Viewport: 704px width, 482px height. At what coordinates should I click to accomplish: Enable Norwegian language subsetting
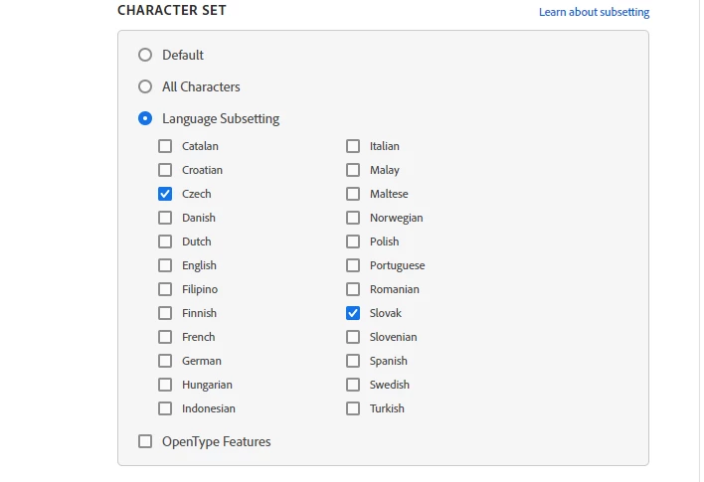[353, 218]
